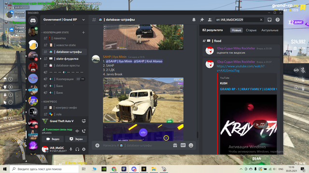Open database-аресты channel

64,65
